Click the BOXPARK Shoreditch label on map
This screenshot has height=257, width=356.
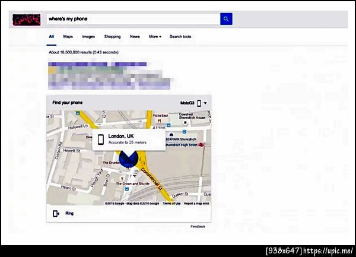click(x=181, y=139)
